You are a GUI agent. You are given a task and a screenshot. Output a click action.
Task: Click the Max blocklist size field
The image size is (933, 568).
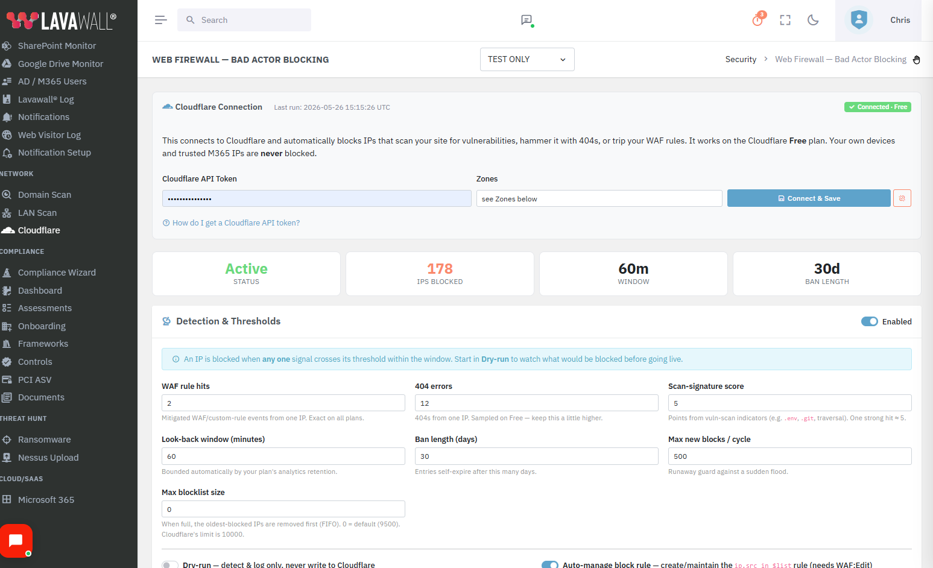283,509
